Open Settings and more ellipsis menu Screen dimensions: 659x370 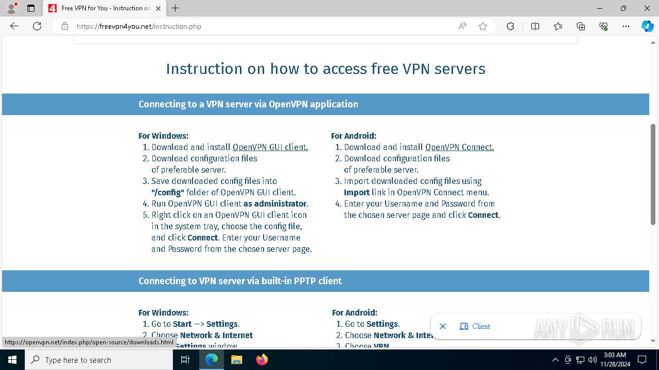pos(626,26)
